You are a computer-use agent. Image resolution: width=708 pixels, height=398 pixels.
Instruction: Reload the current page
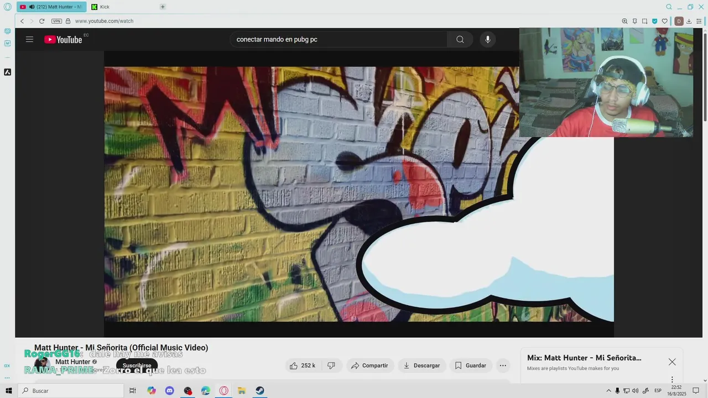tap(41, 21)
